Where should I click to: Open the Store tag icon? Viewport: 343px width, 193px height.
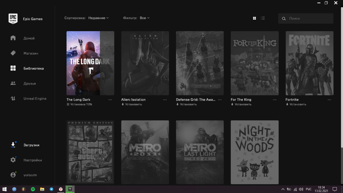(13, 53)
